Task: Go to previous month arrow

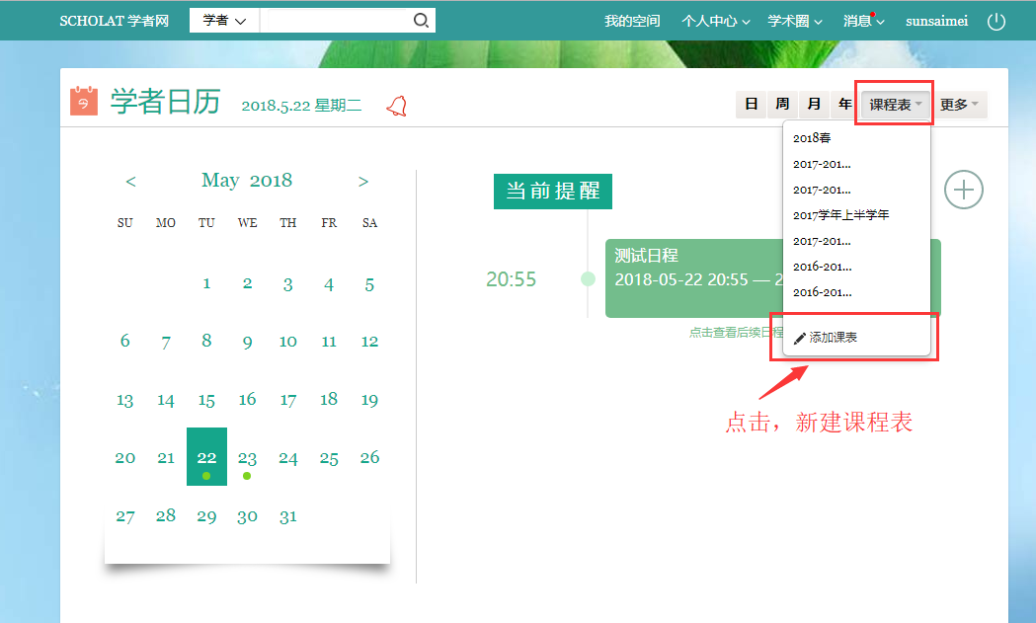Action: tap(130, 181)
